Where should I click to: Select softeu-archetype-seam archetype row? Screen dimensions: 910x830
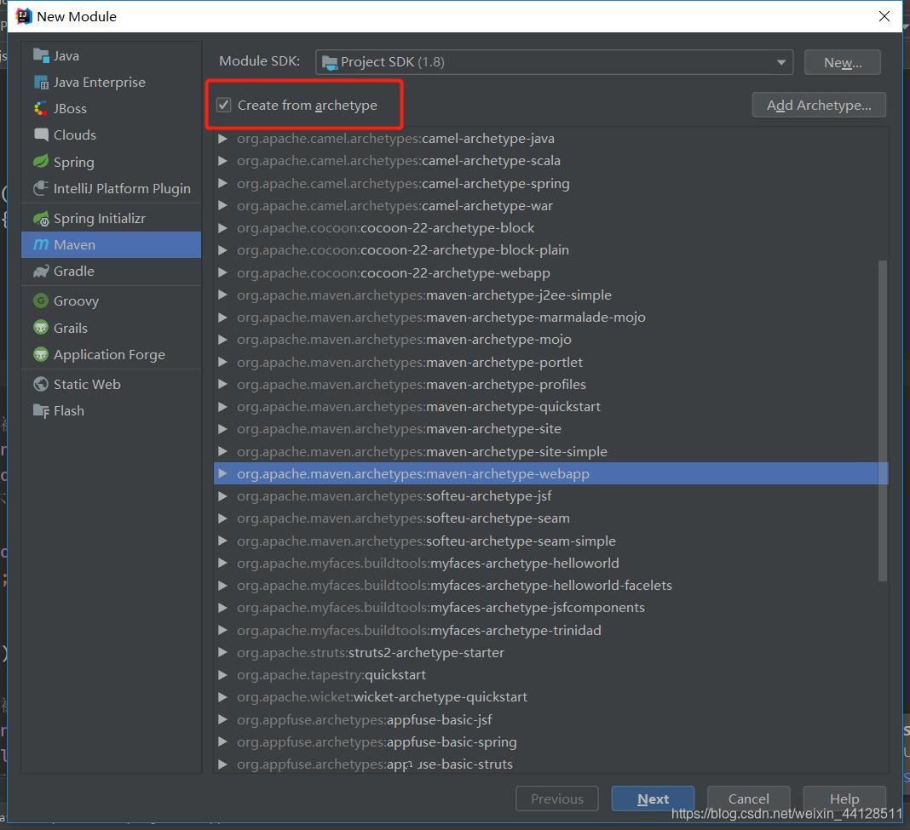pos(550,518)
